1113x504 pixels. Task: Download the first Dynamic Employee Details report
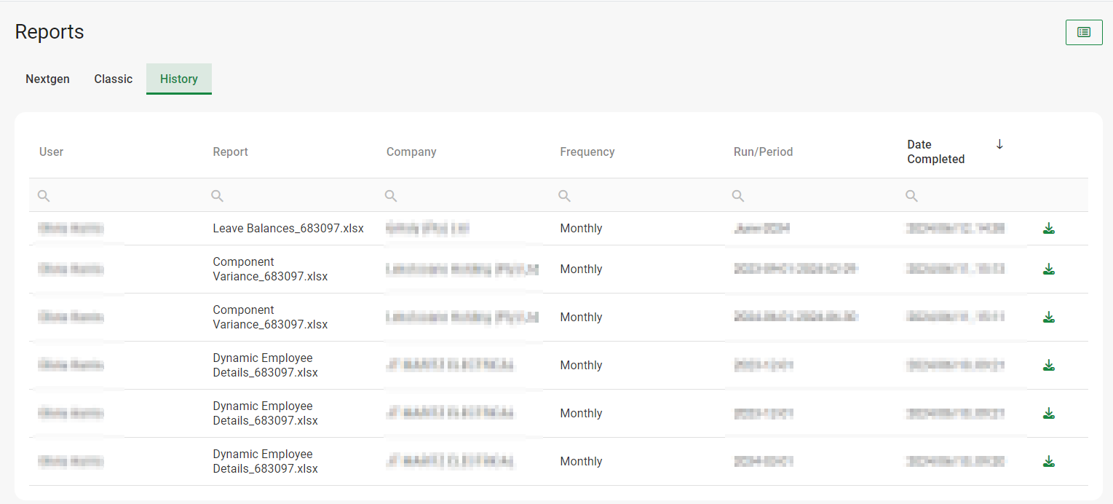pos(1048,366)
